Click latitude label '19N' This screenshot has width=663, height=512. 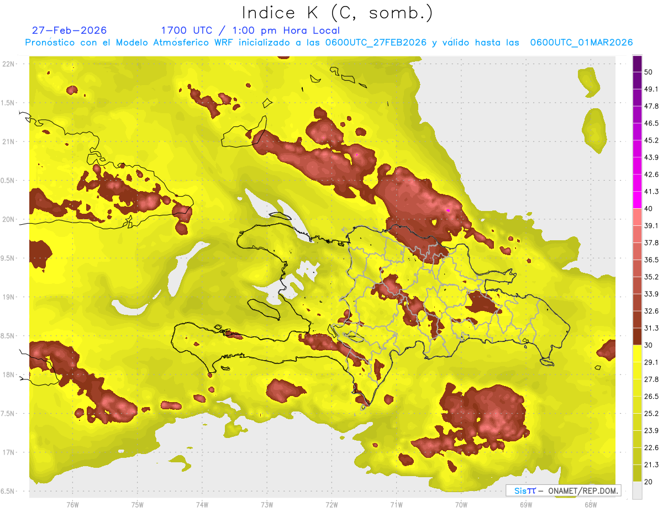coord(9,297)
